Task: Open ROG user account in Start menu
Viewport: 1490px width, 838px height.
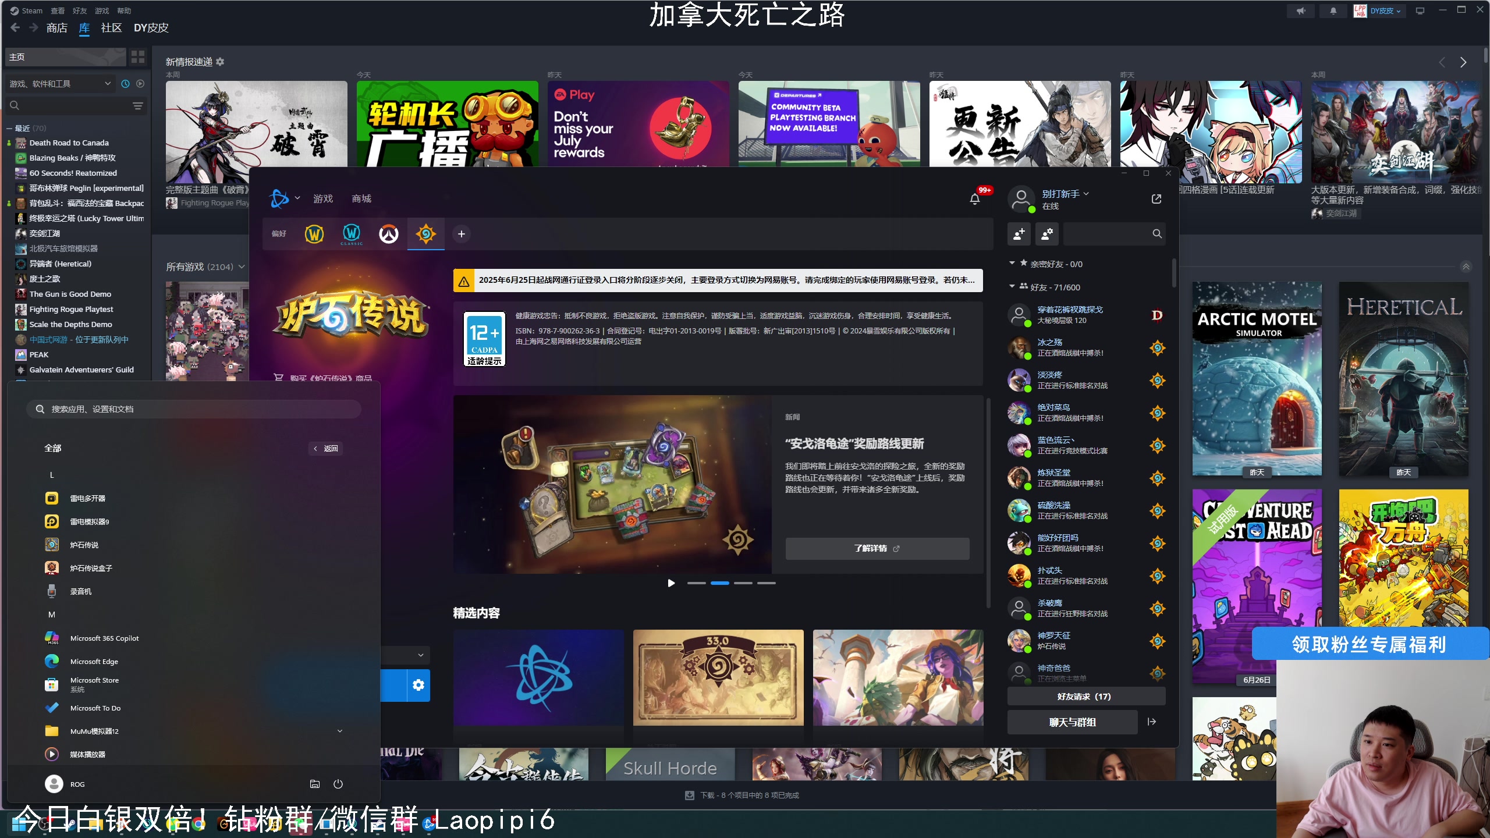Action: tap(65, 784)
